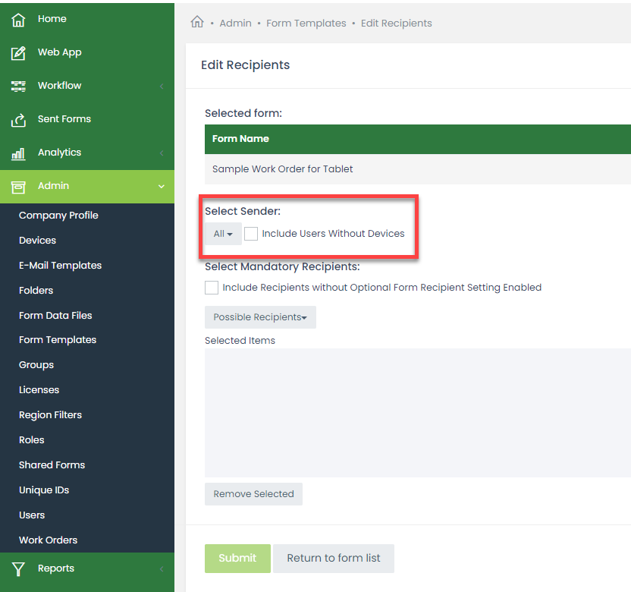Click inside the Selected Items list box
631x592 pixels.
[418, 413]
